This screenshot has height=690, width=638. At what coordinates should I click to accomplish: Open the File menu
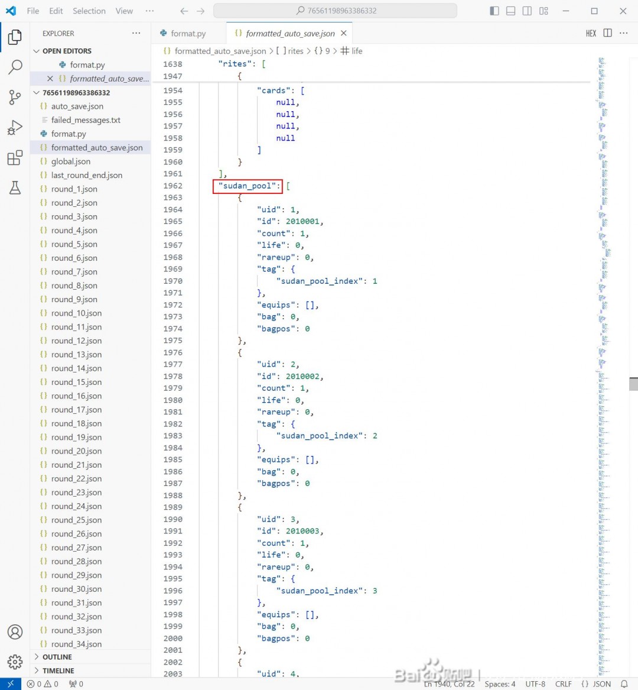pyautogui.click(x=33, y=11)
